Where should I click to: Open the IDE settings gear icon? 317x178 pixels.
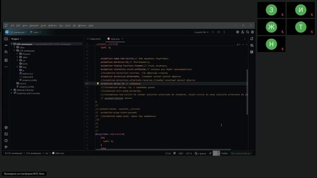(x=252, y=32)
